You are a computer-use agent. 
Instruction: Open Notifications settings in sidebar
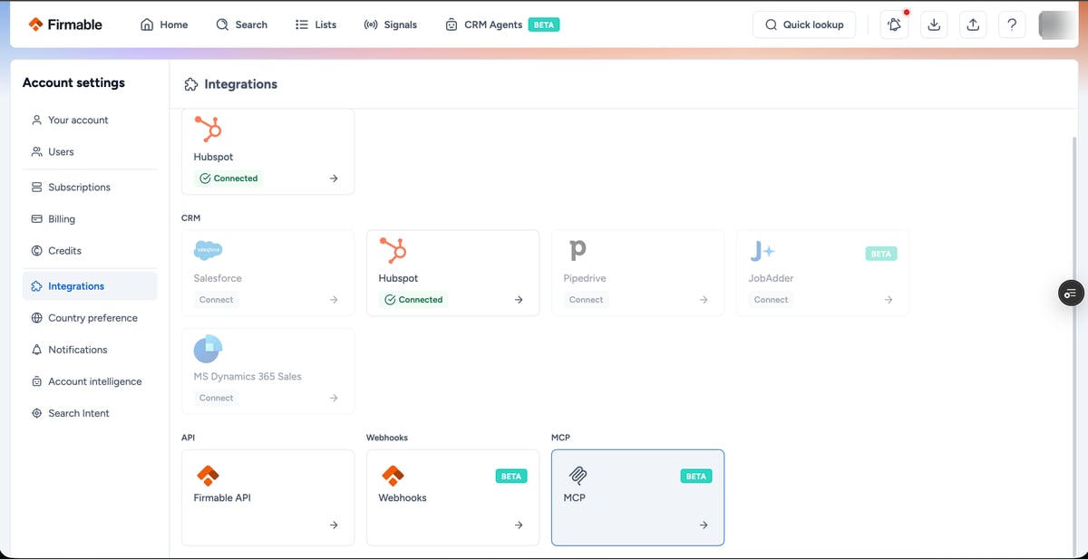coord(90,350)
